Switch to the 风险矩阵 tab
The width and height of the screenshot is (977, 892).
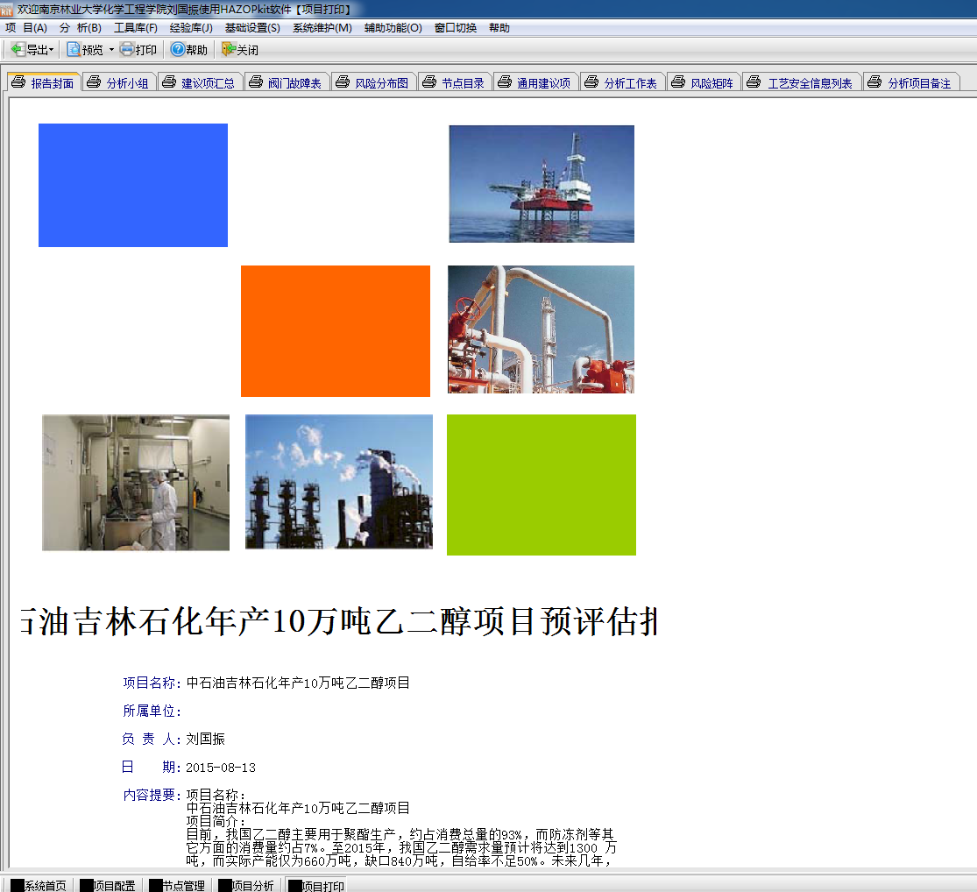click(704, 82)
